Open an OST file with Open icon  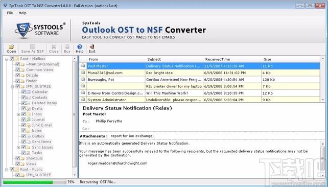pos(11,47)
